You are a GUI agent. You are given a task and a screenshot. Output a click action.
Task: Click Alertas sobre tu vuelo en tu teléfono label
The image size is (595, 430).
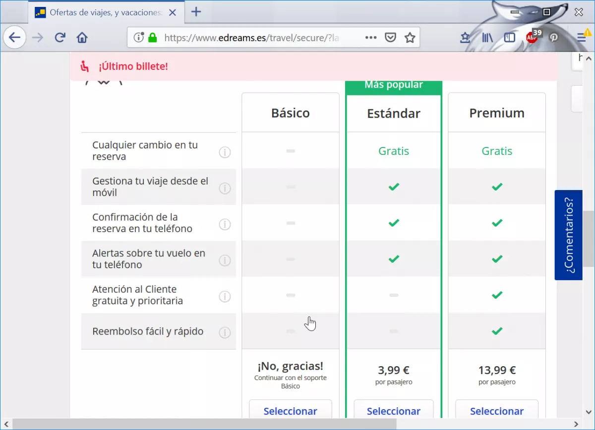pyautogui.click(x=149, y=259)
